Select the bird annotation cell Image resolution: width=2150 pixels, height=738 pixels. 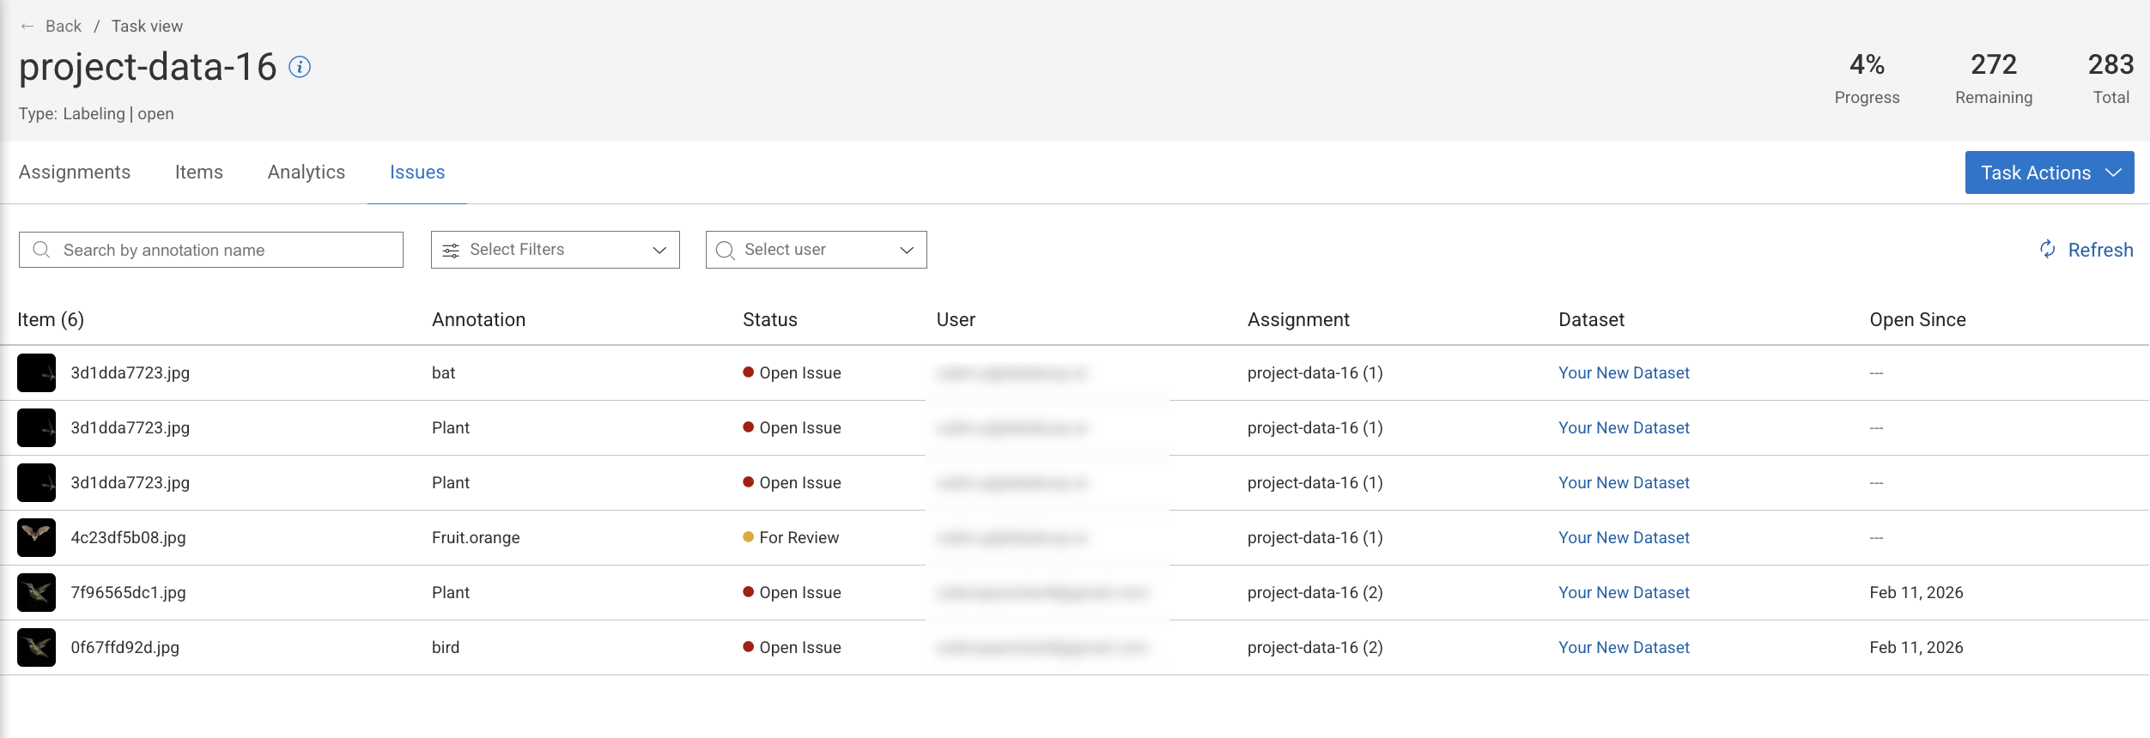[x=446, y=648]
